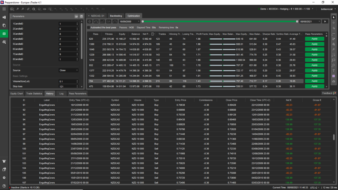Select the text T drawing tool
The height and width of the screenshot is (190, 338).
click(334, 71)
